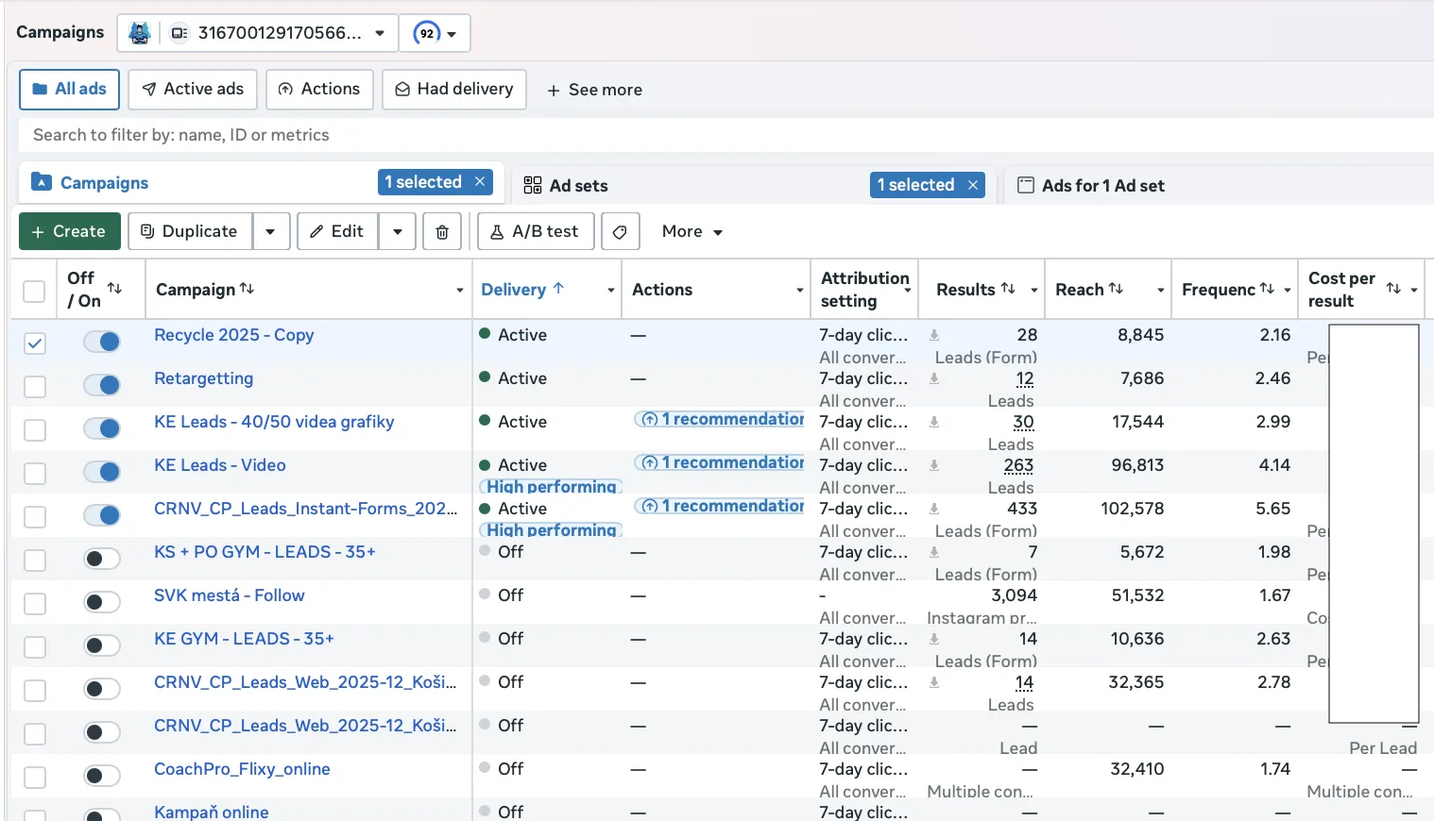The image size is (1434, 821).
Task: Click sort arrows on Off / On column
Action: coord(114,288)
